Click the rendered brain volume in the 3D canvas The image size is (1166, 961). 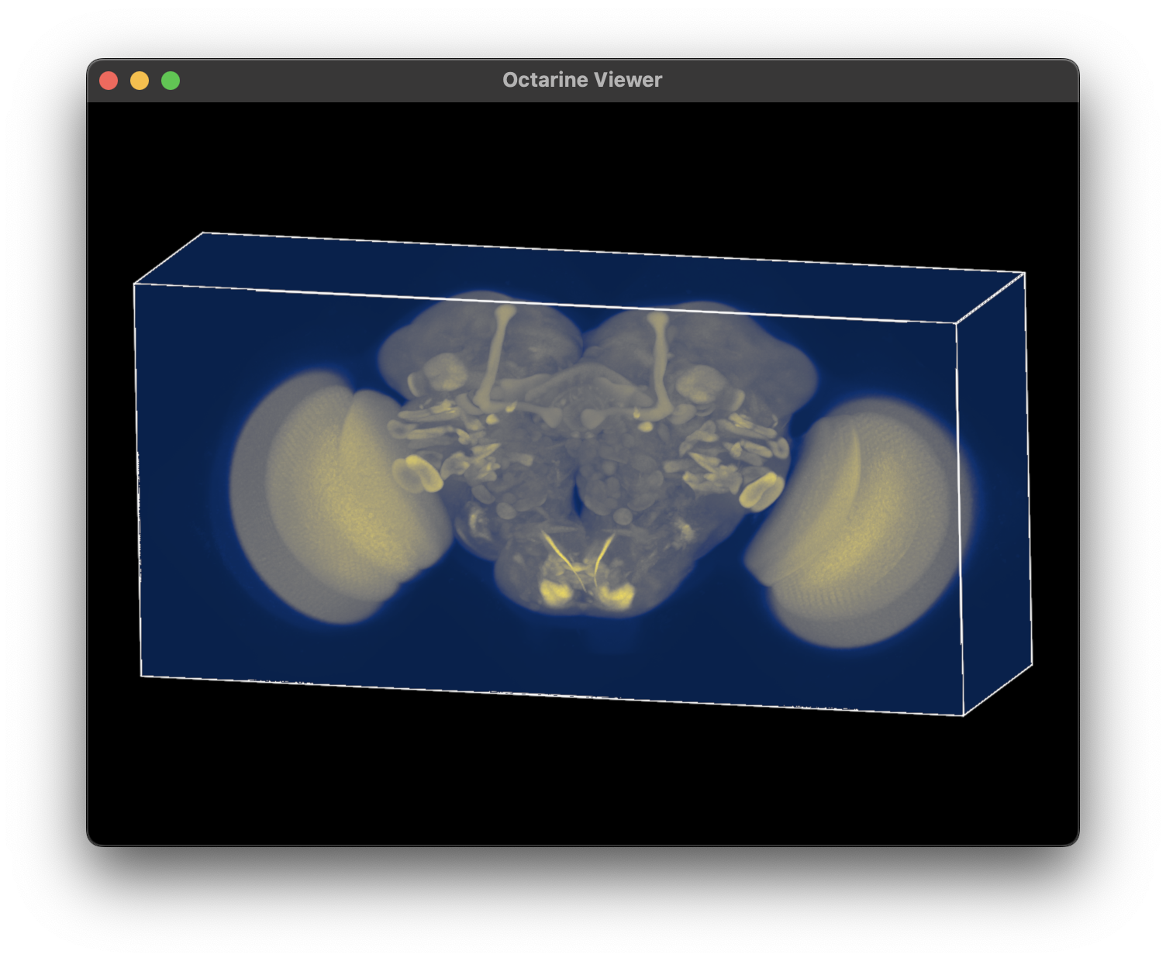[583, 473]
